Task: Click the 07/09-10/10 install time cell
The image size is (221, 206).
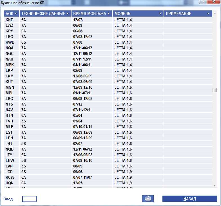Action: [x=83, y=160]
